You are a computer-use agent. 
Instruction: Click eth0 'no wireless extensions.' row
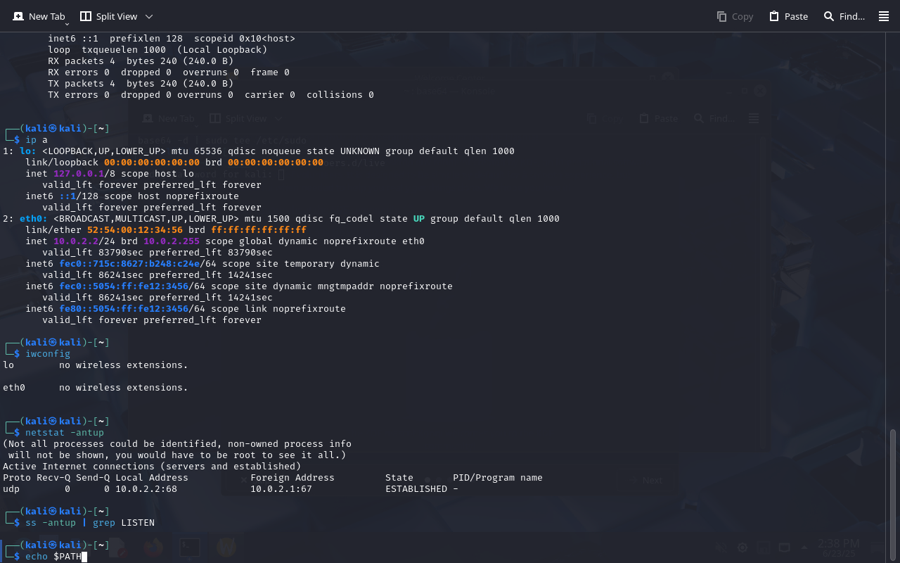point(96,388)
